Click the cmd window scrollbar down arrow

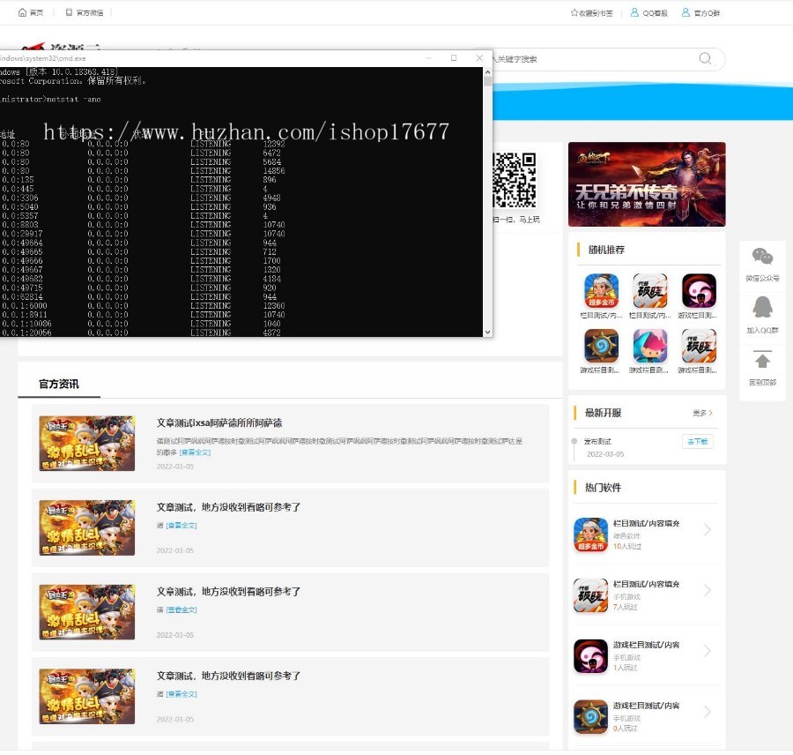click(487, 333)
